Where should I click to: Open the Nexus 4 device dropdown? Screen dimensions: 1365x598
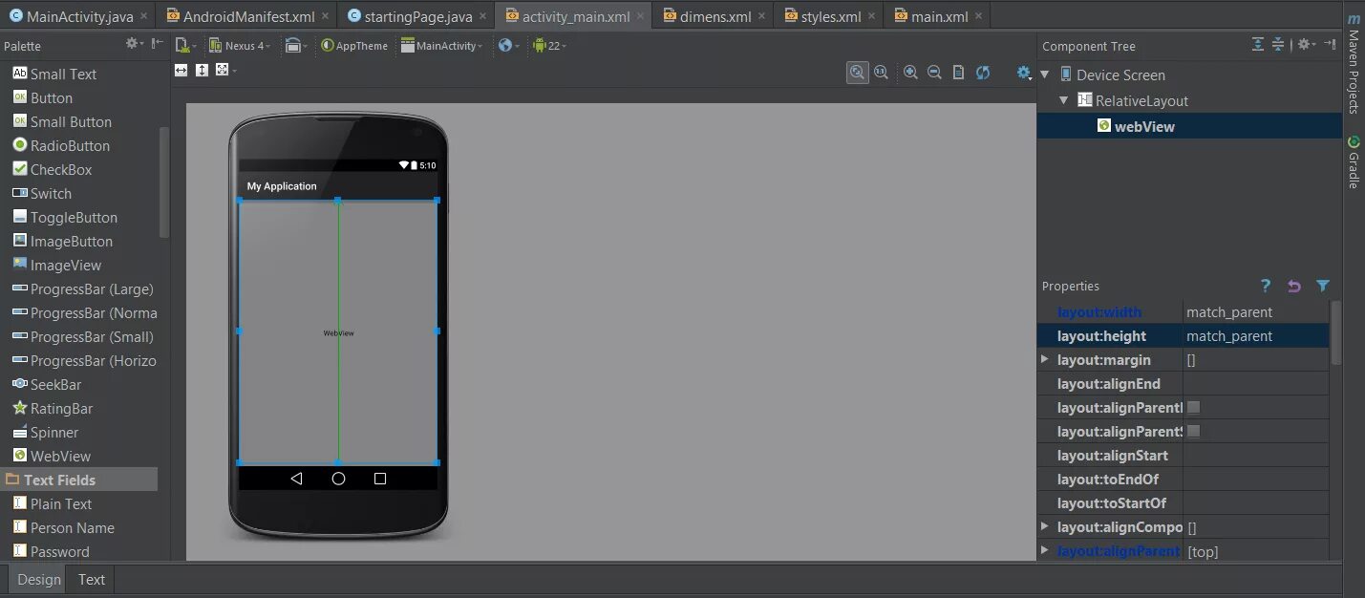(241, 45)
